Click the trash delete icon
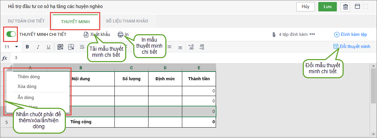The width and height of the screenshot is (377, 138). (x=346, y=7)
